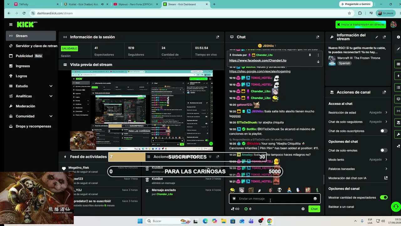Open the user avatar menu top right
The width and height of the screenshot is (401, 226).
393,24
